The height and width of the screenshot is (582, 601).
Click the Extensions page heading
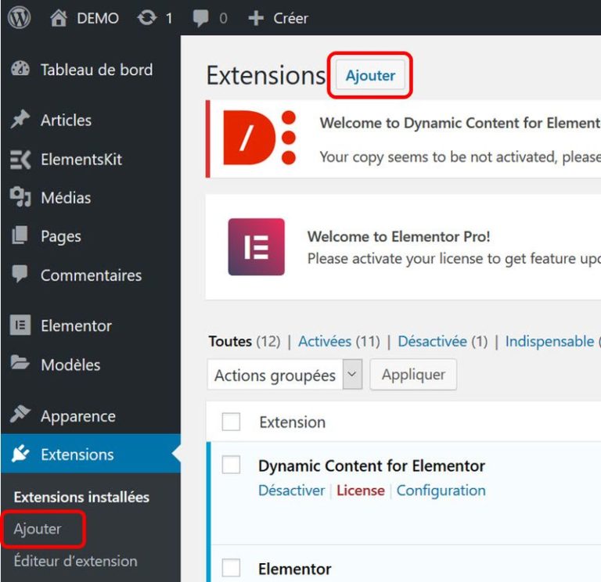[265, 75]
